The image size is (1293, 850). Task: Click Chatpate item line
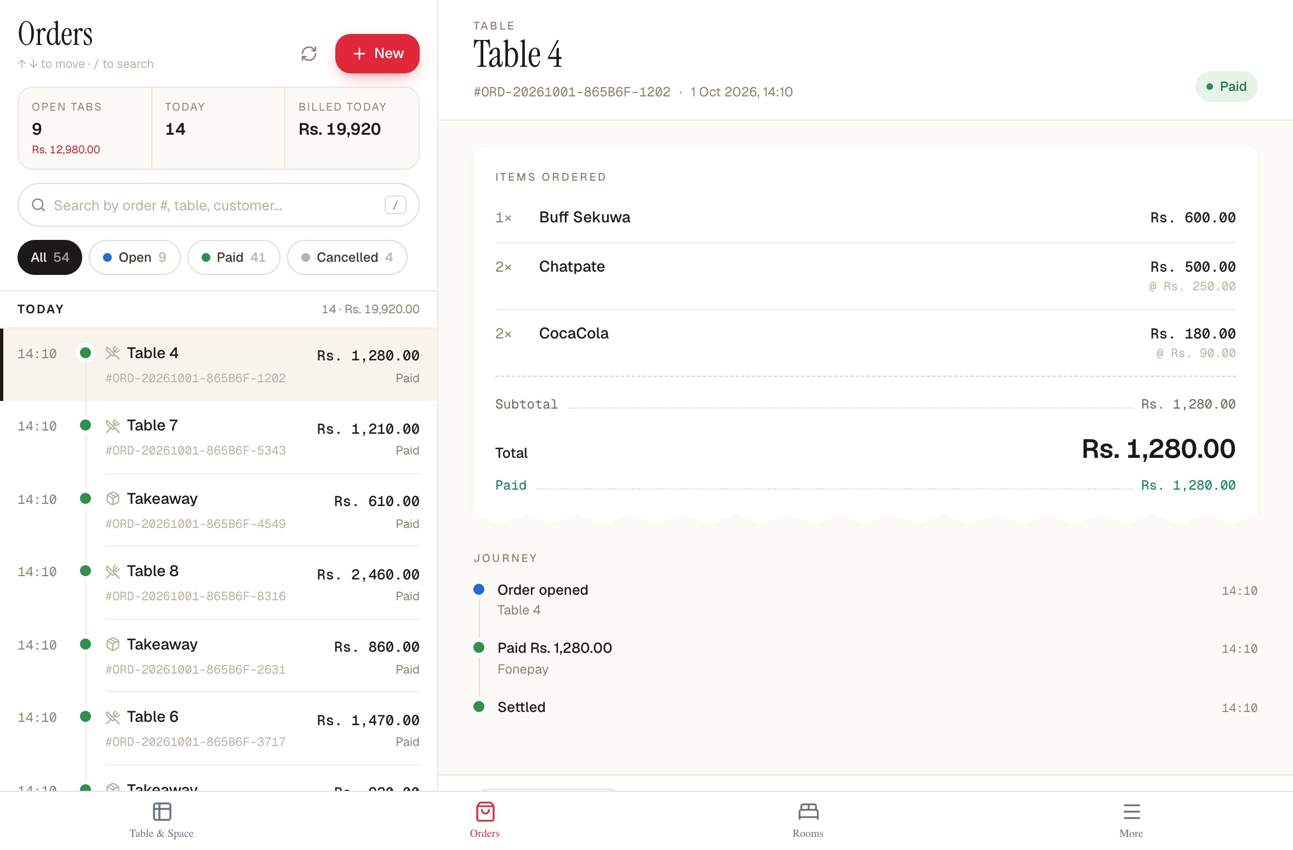tap(865, 276)
